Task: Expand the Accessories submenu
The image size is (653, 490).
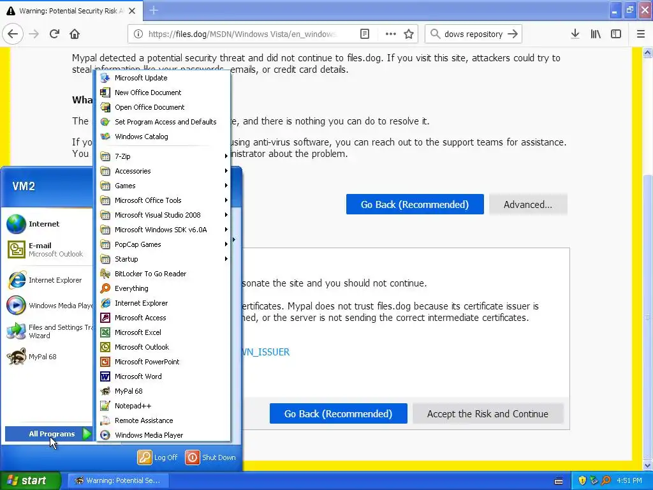Action: point(163,171)
